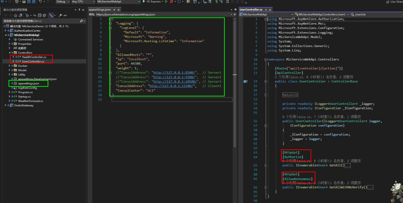
Task: Click the split editor icon above scrollbar
Action: pos(235,15)
